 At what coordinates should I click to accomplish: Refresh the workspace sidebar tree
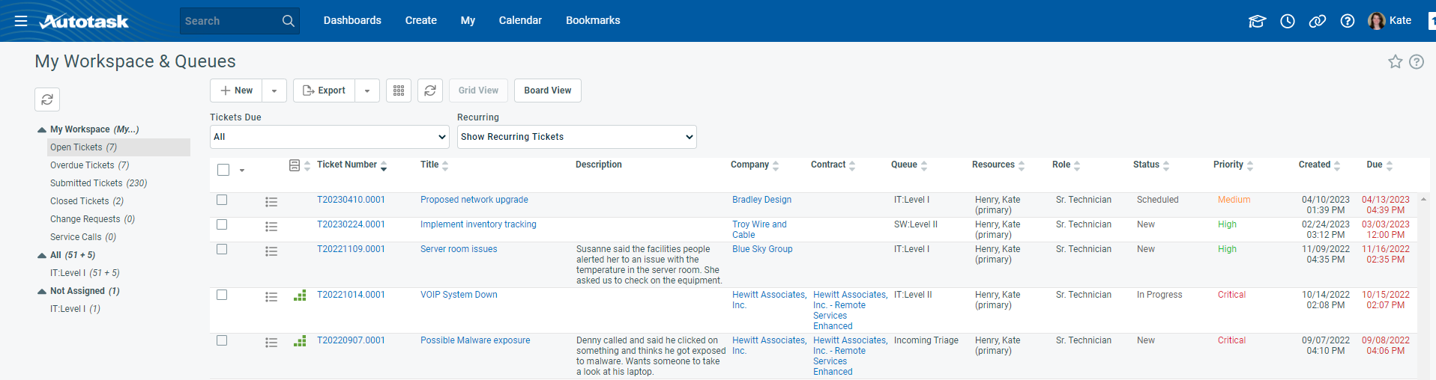tap(47, 99)
